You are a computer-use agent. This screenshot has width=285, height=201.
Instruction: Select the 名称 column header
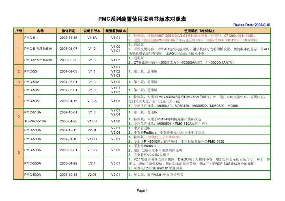click(41, 31)
